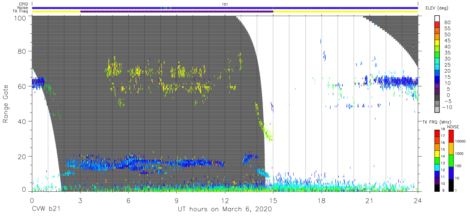
Task: Click the 'ELEV (deg)' colorbar title
Action: [437, 8]
